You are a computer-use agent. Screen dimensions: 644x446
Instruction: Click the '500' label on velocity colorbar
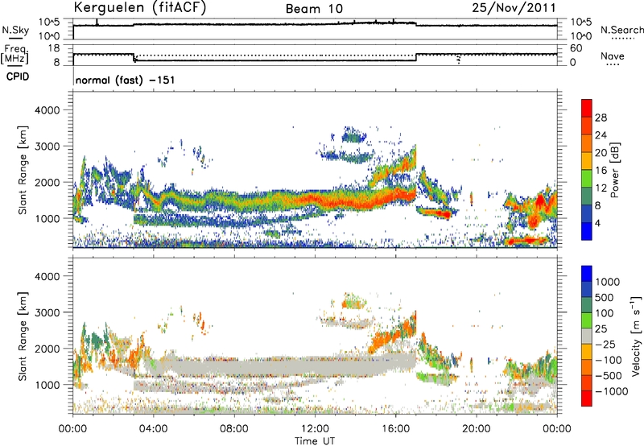605,298
